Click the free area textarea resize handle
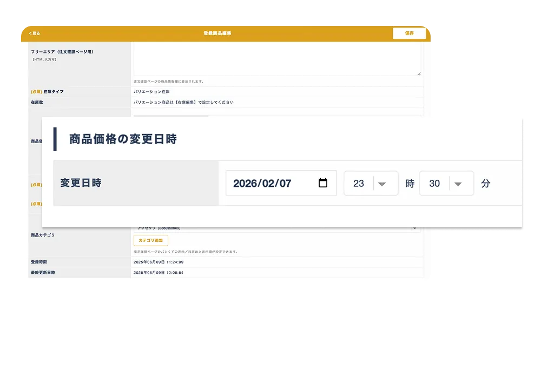 coord(418,73)
